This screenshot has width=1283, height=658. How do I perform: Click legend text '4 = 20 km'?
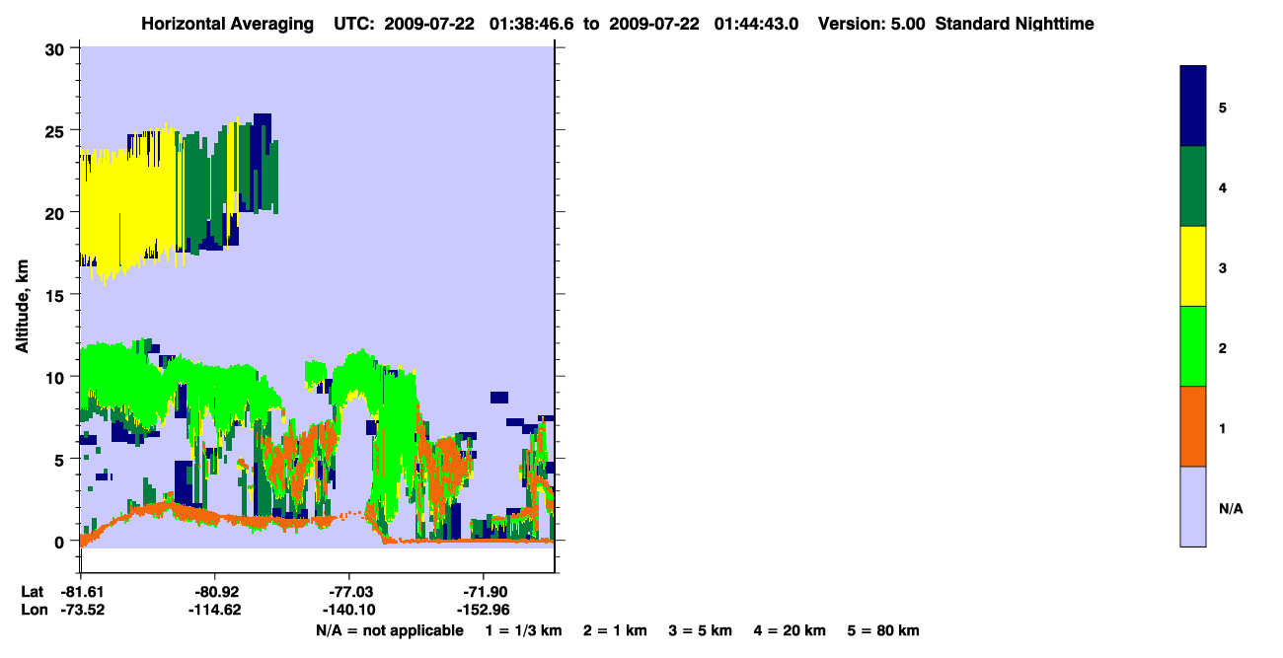click(x=791, y=630)
